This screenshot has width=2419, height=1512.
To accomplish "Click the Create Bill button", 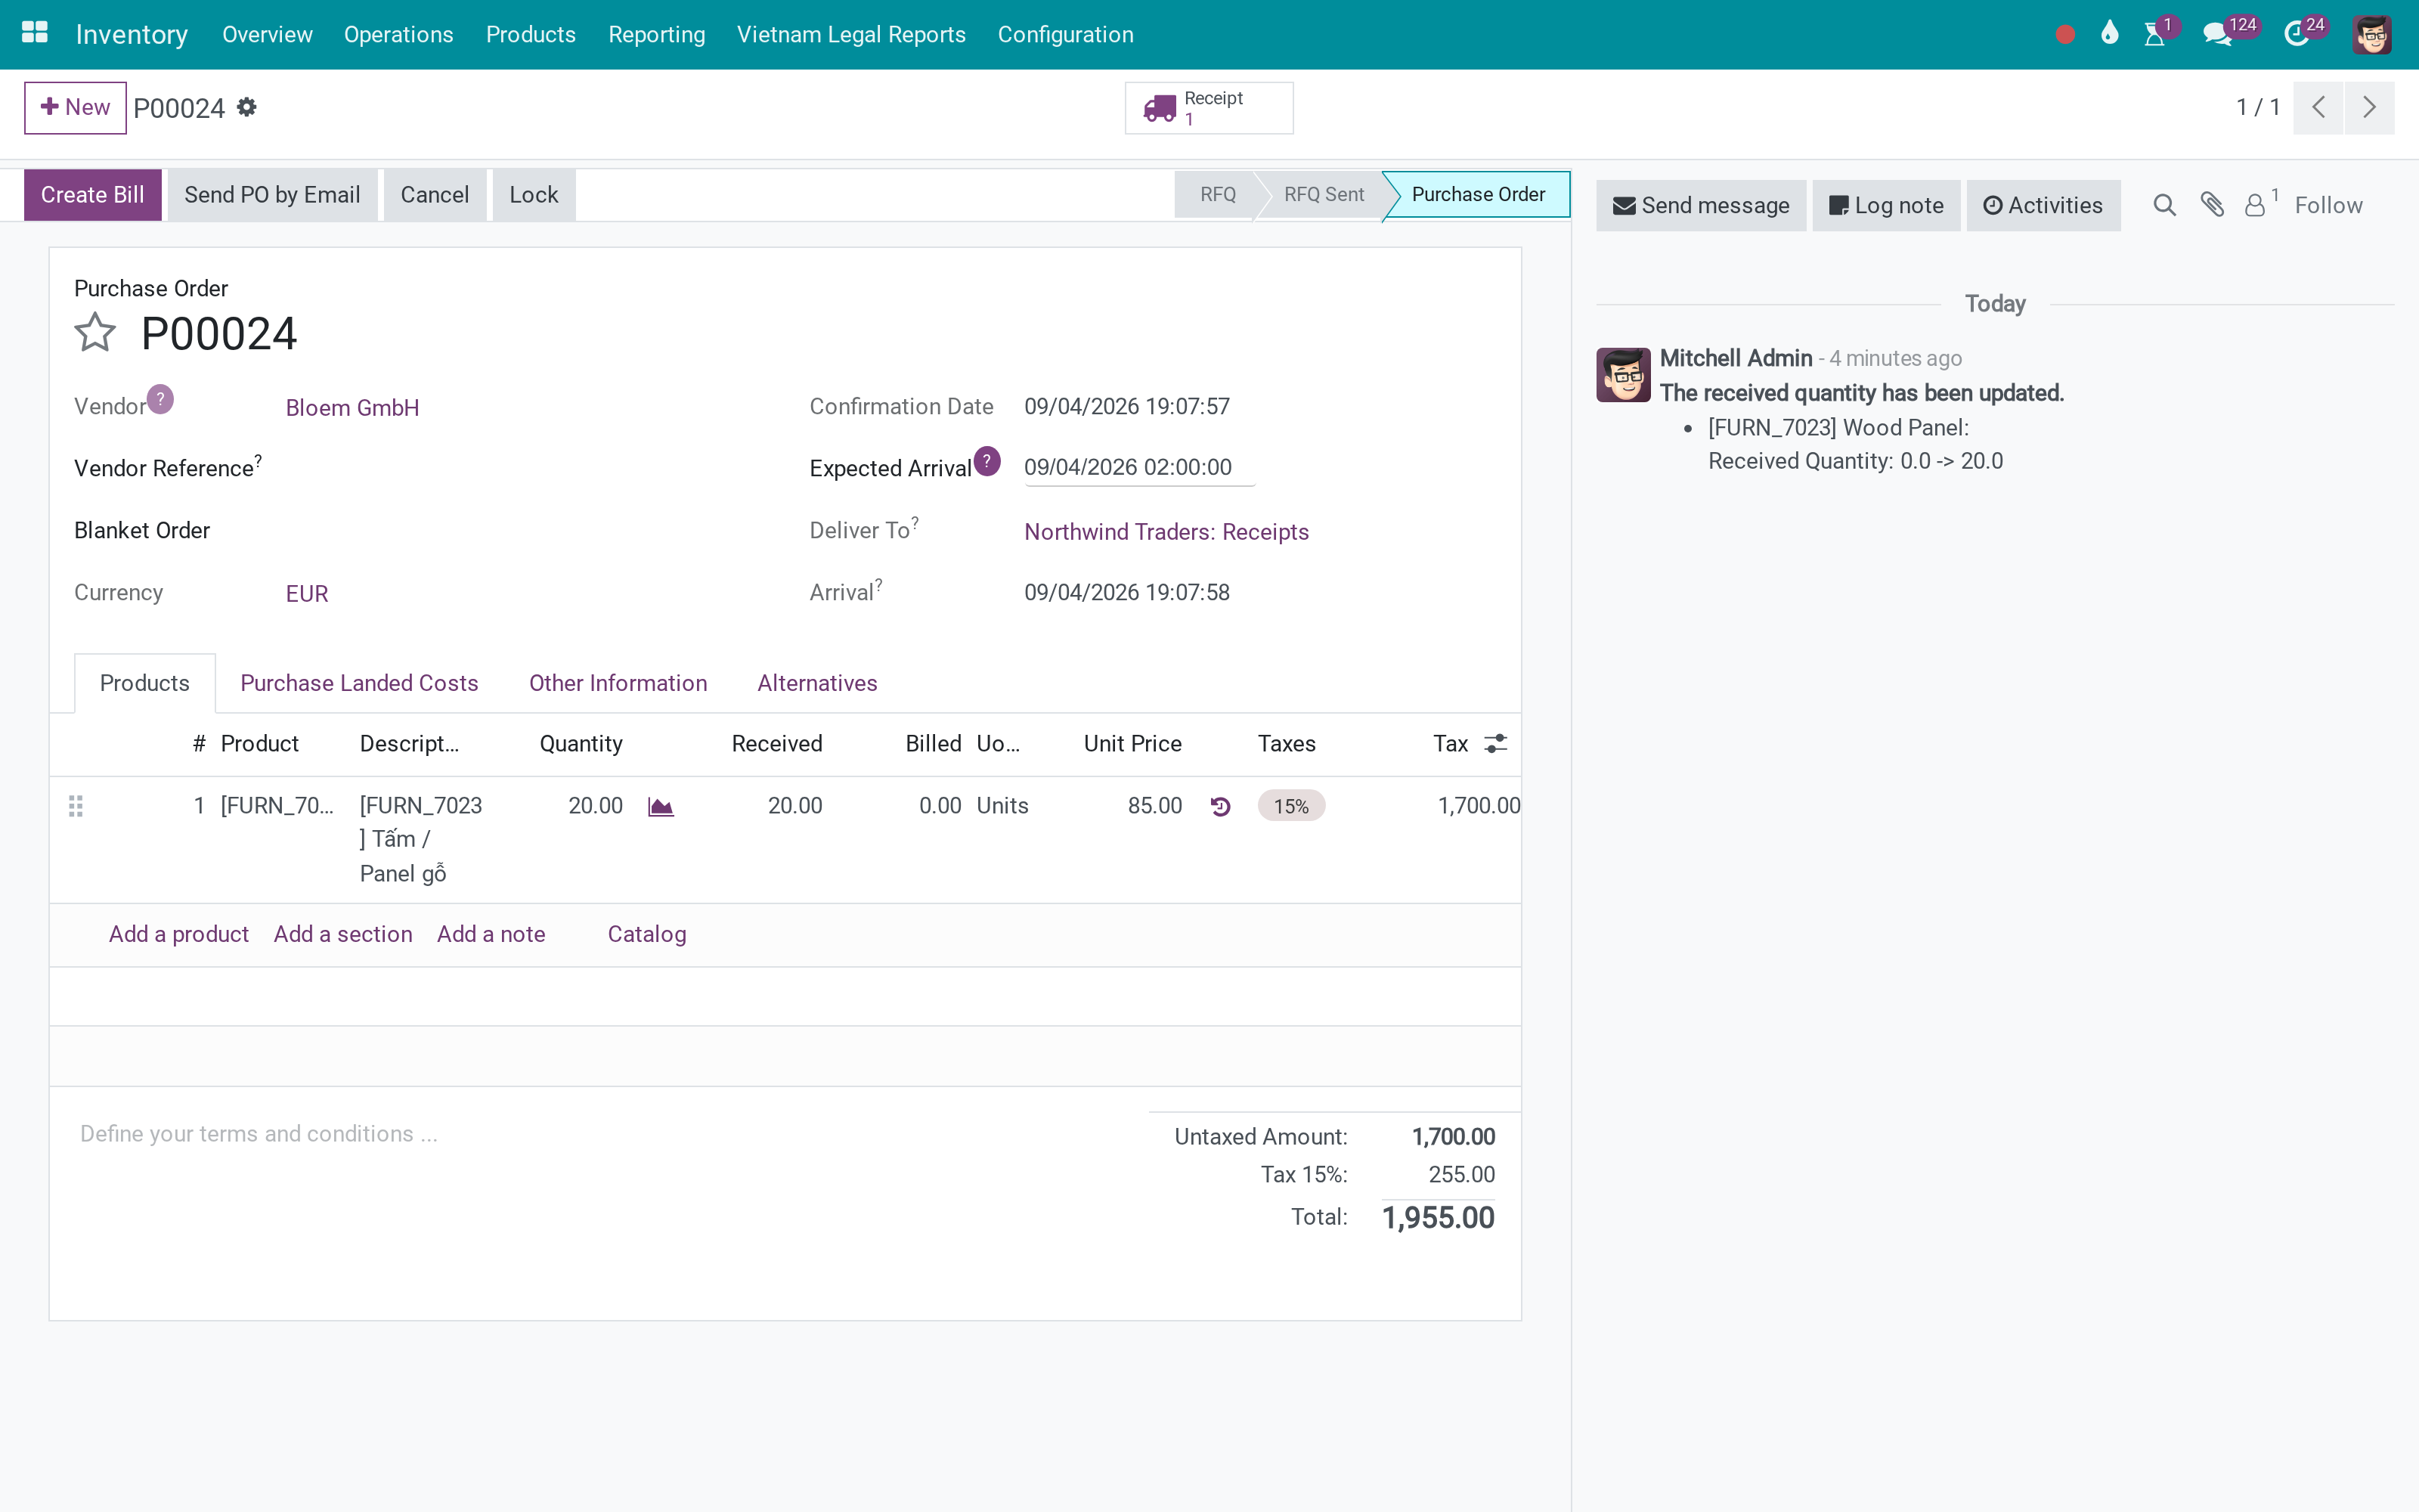I will pyautogui.click(x=93, y=195).
